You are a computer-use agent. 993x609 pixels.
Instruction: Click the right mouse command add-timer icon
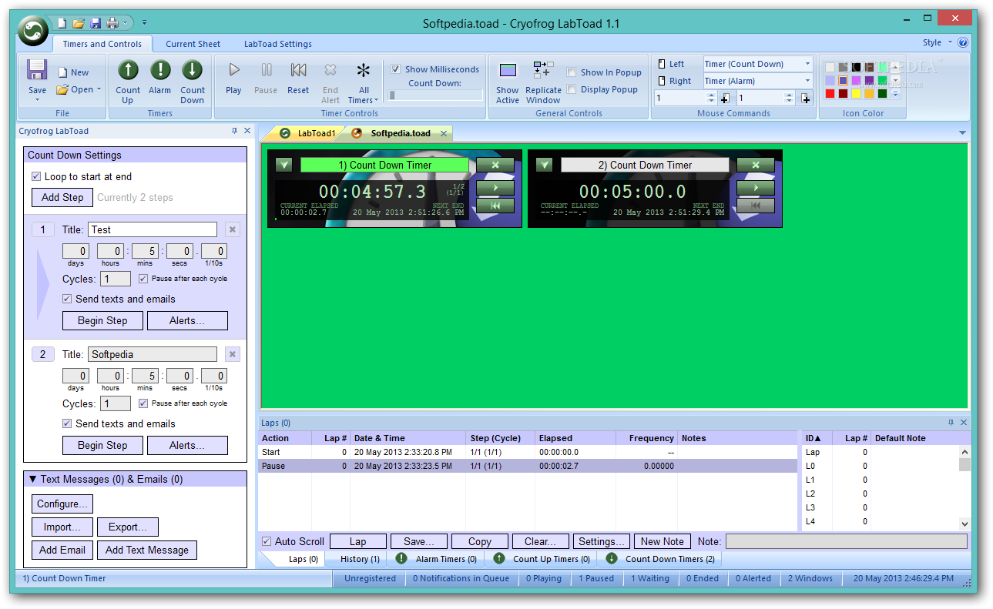click(x=806, y=99)
